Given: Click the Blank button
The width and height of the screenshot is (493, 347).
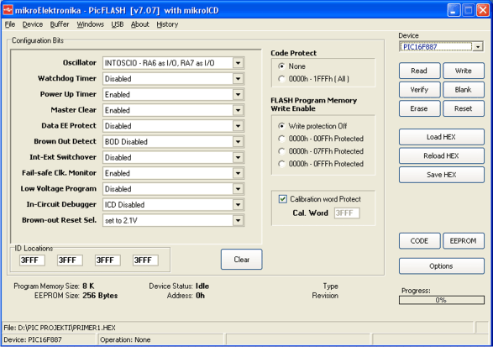Looking at the screenshot, I should [x=464, y=90].
